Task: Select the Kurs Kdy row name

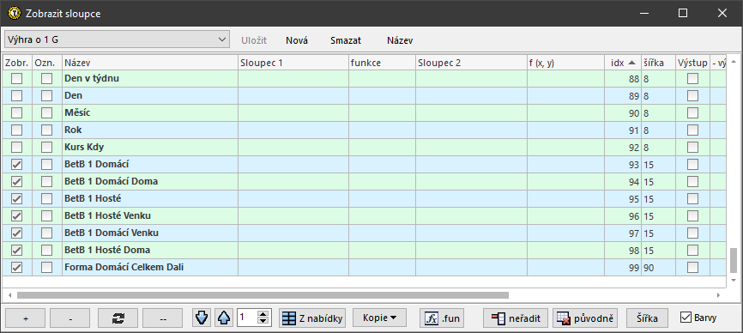Action: [84, 148]
